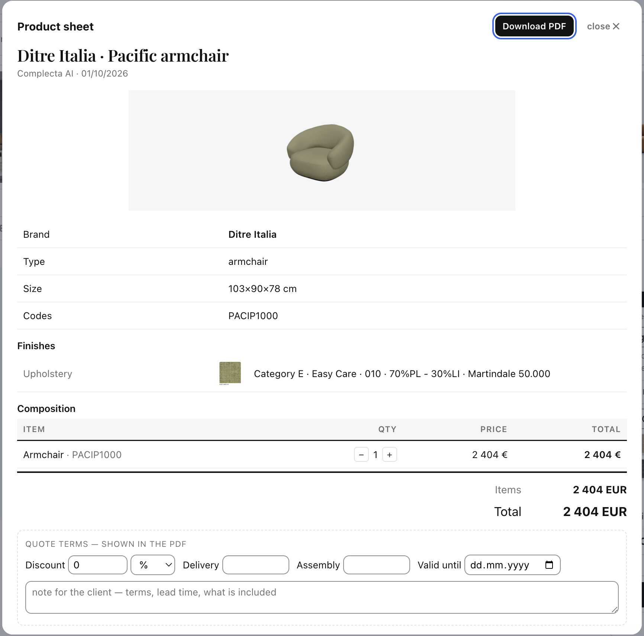Click the Category E Easy Care description
The height and width of the screenshot is (636, 644).
click(x=402, y=374)
